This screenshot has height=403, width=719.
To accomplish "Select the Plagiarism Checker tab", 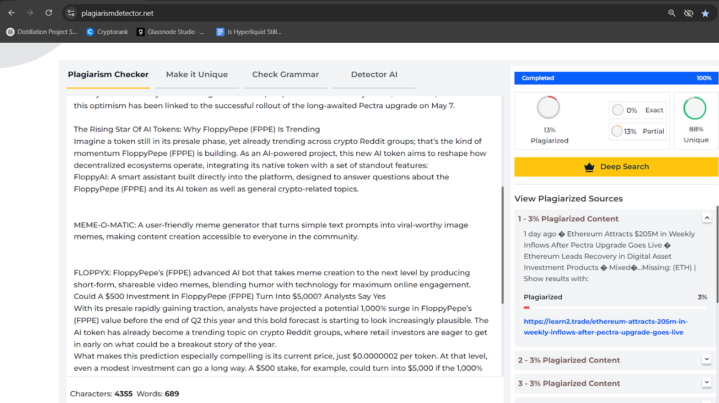I will pyautogui.click(x=108, y=75).
